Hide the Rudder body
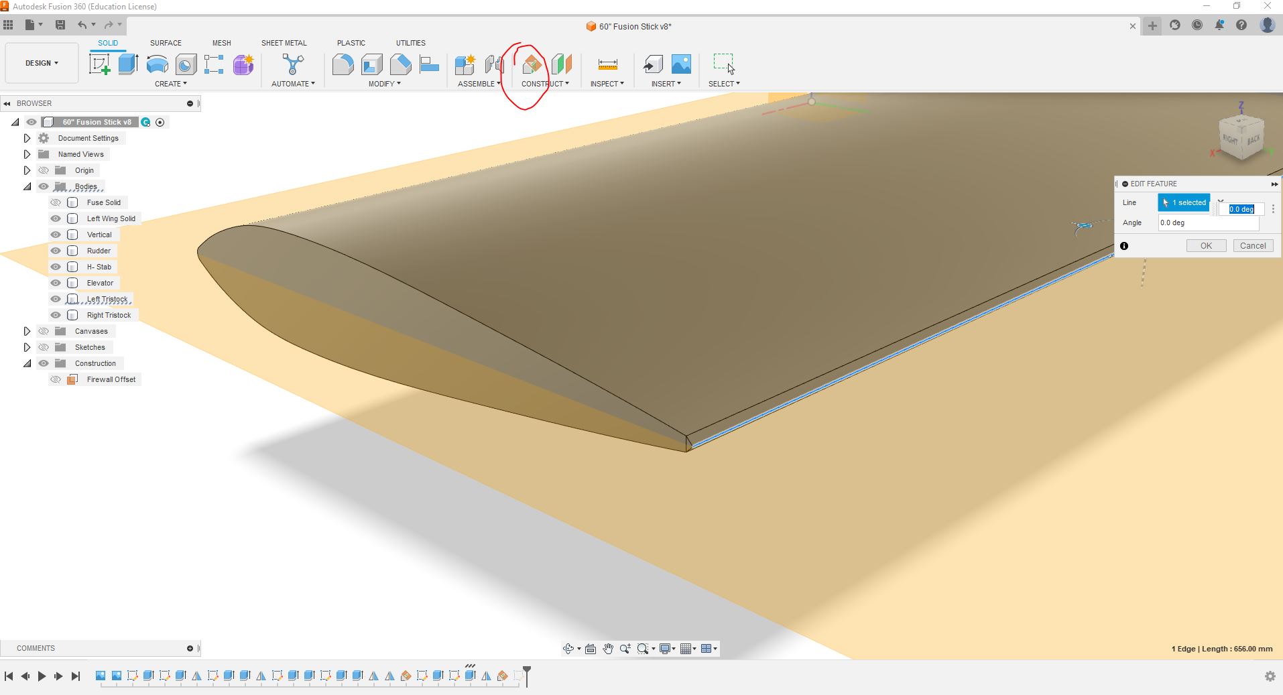Screen dimensions: 1283x695 (x=56, y=251)
